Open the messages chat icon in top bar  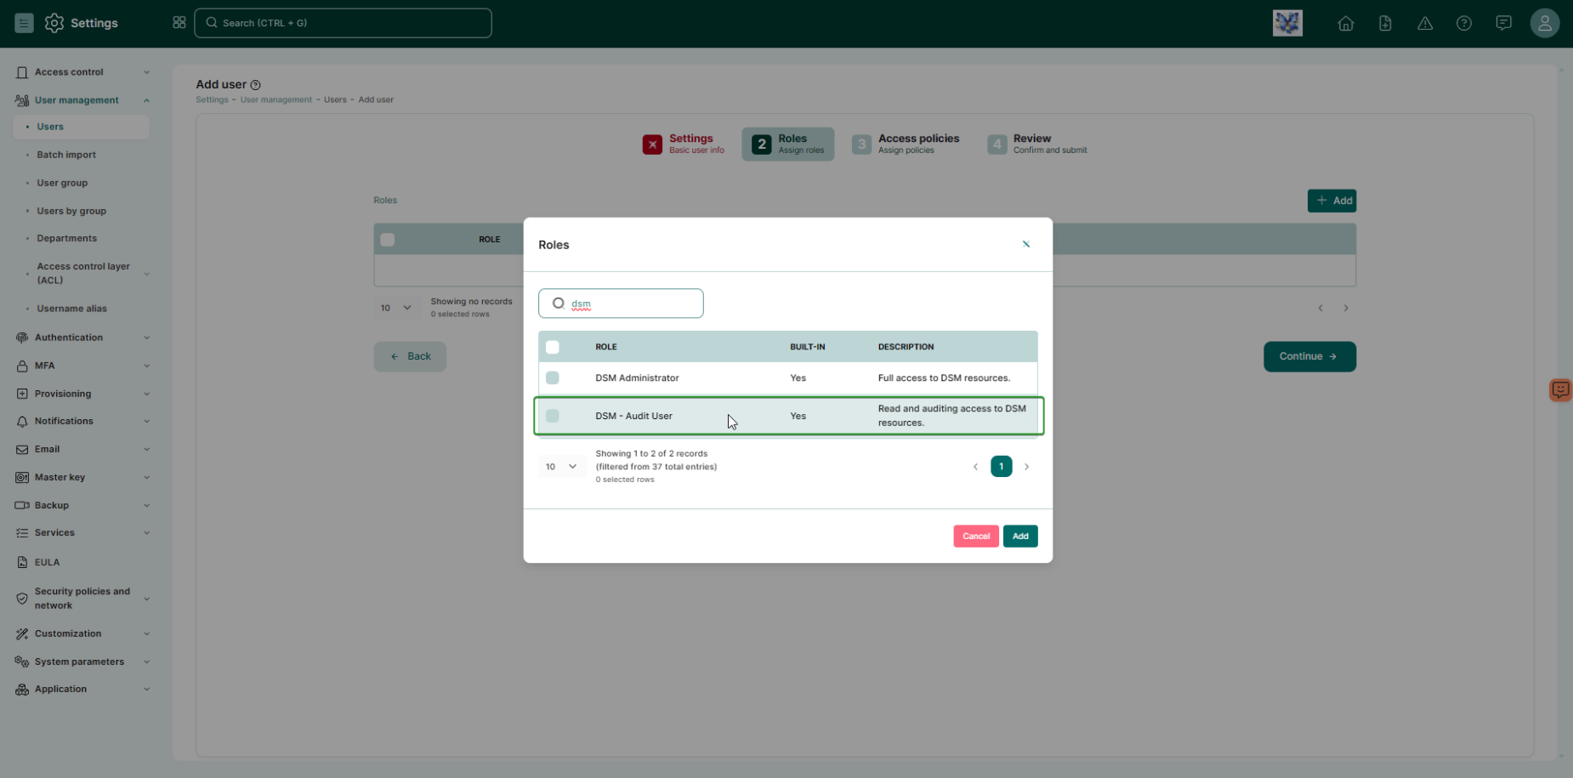pyautogui.click(x=1503, y=23)
